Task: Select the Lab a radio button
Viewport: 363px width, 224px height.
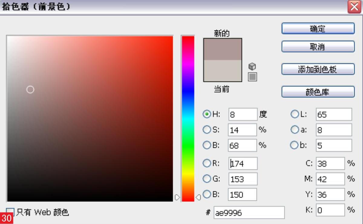Action: [x=295, y=130]
